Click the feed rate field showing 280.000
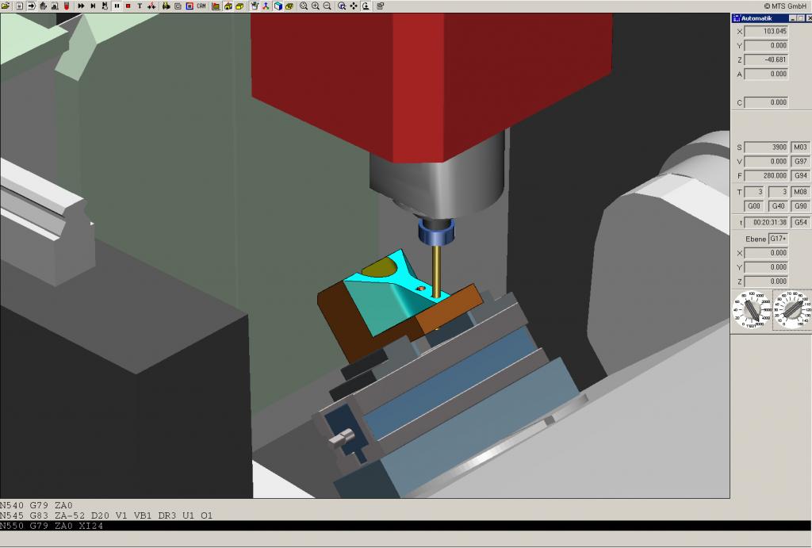Image resolution: width=812 pixels, height=548 pixels. coord(767,175)
